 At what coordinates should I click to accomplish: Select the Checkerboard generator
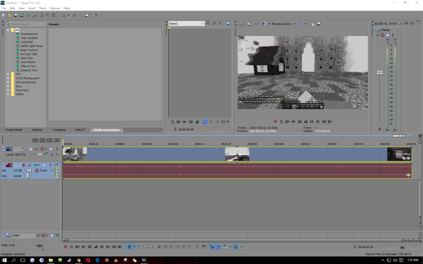(x=29, y=34)
